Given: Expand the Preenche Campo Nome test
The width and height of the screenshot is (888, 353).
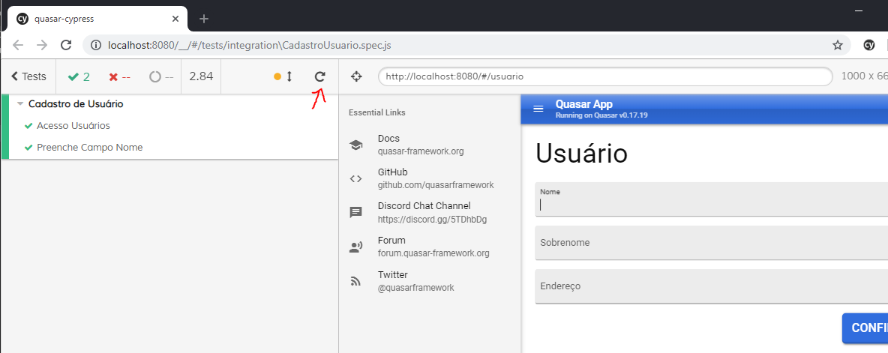Looking at the screenshot, I should click(x=89, y=148).
